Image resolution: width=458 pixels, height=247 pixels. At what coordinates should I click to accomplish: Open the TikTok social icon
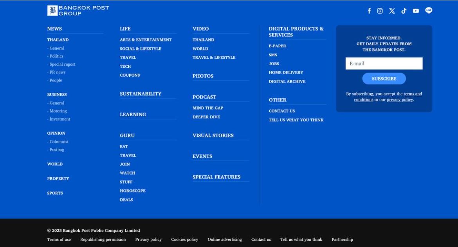pyautogui.click(x=404, y=11)
